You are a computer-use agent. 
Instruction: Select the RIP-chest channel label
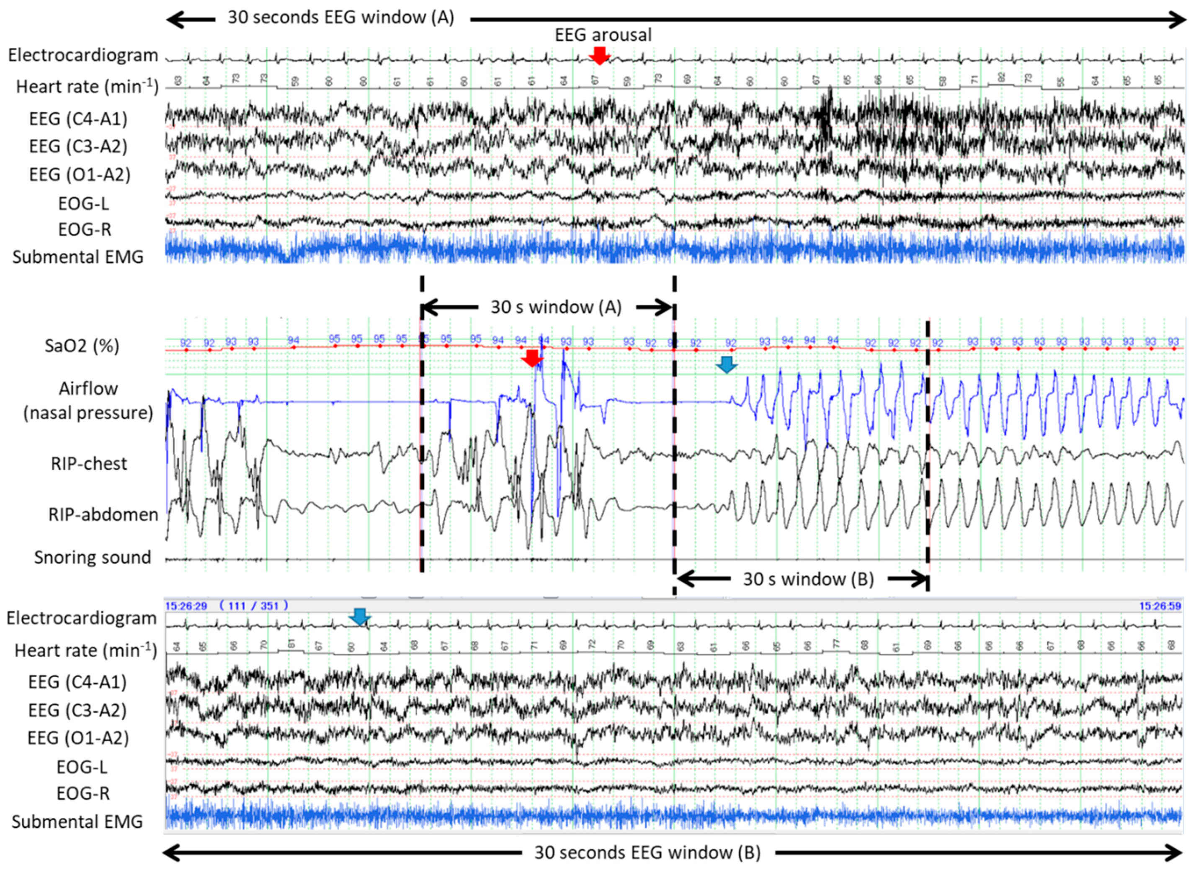[89, 463]
